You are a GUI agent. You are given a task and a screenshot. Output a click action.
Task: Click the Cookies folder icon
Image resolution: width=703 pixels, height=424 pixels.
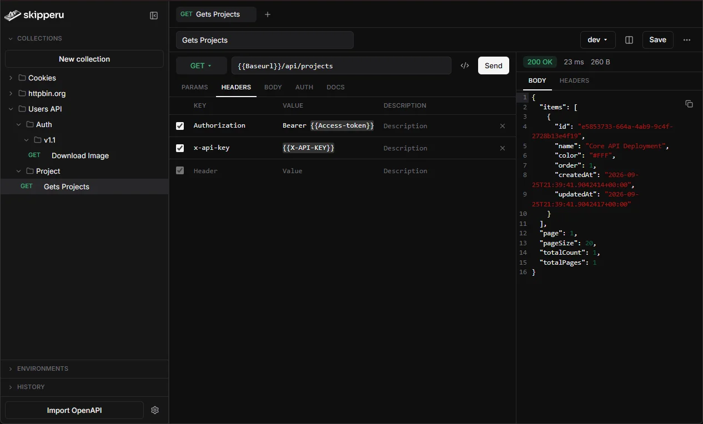click(x=22, y=78)
